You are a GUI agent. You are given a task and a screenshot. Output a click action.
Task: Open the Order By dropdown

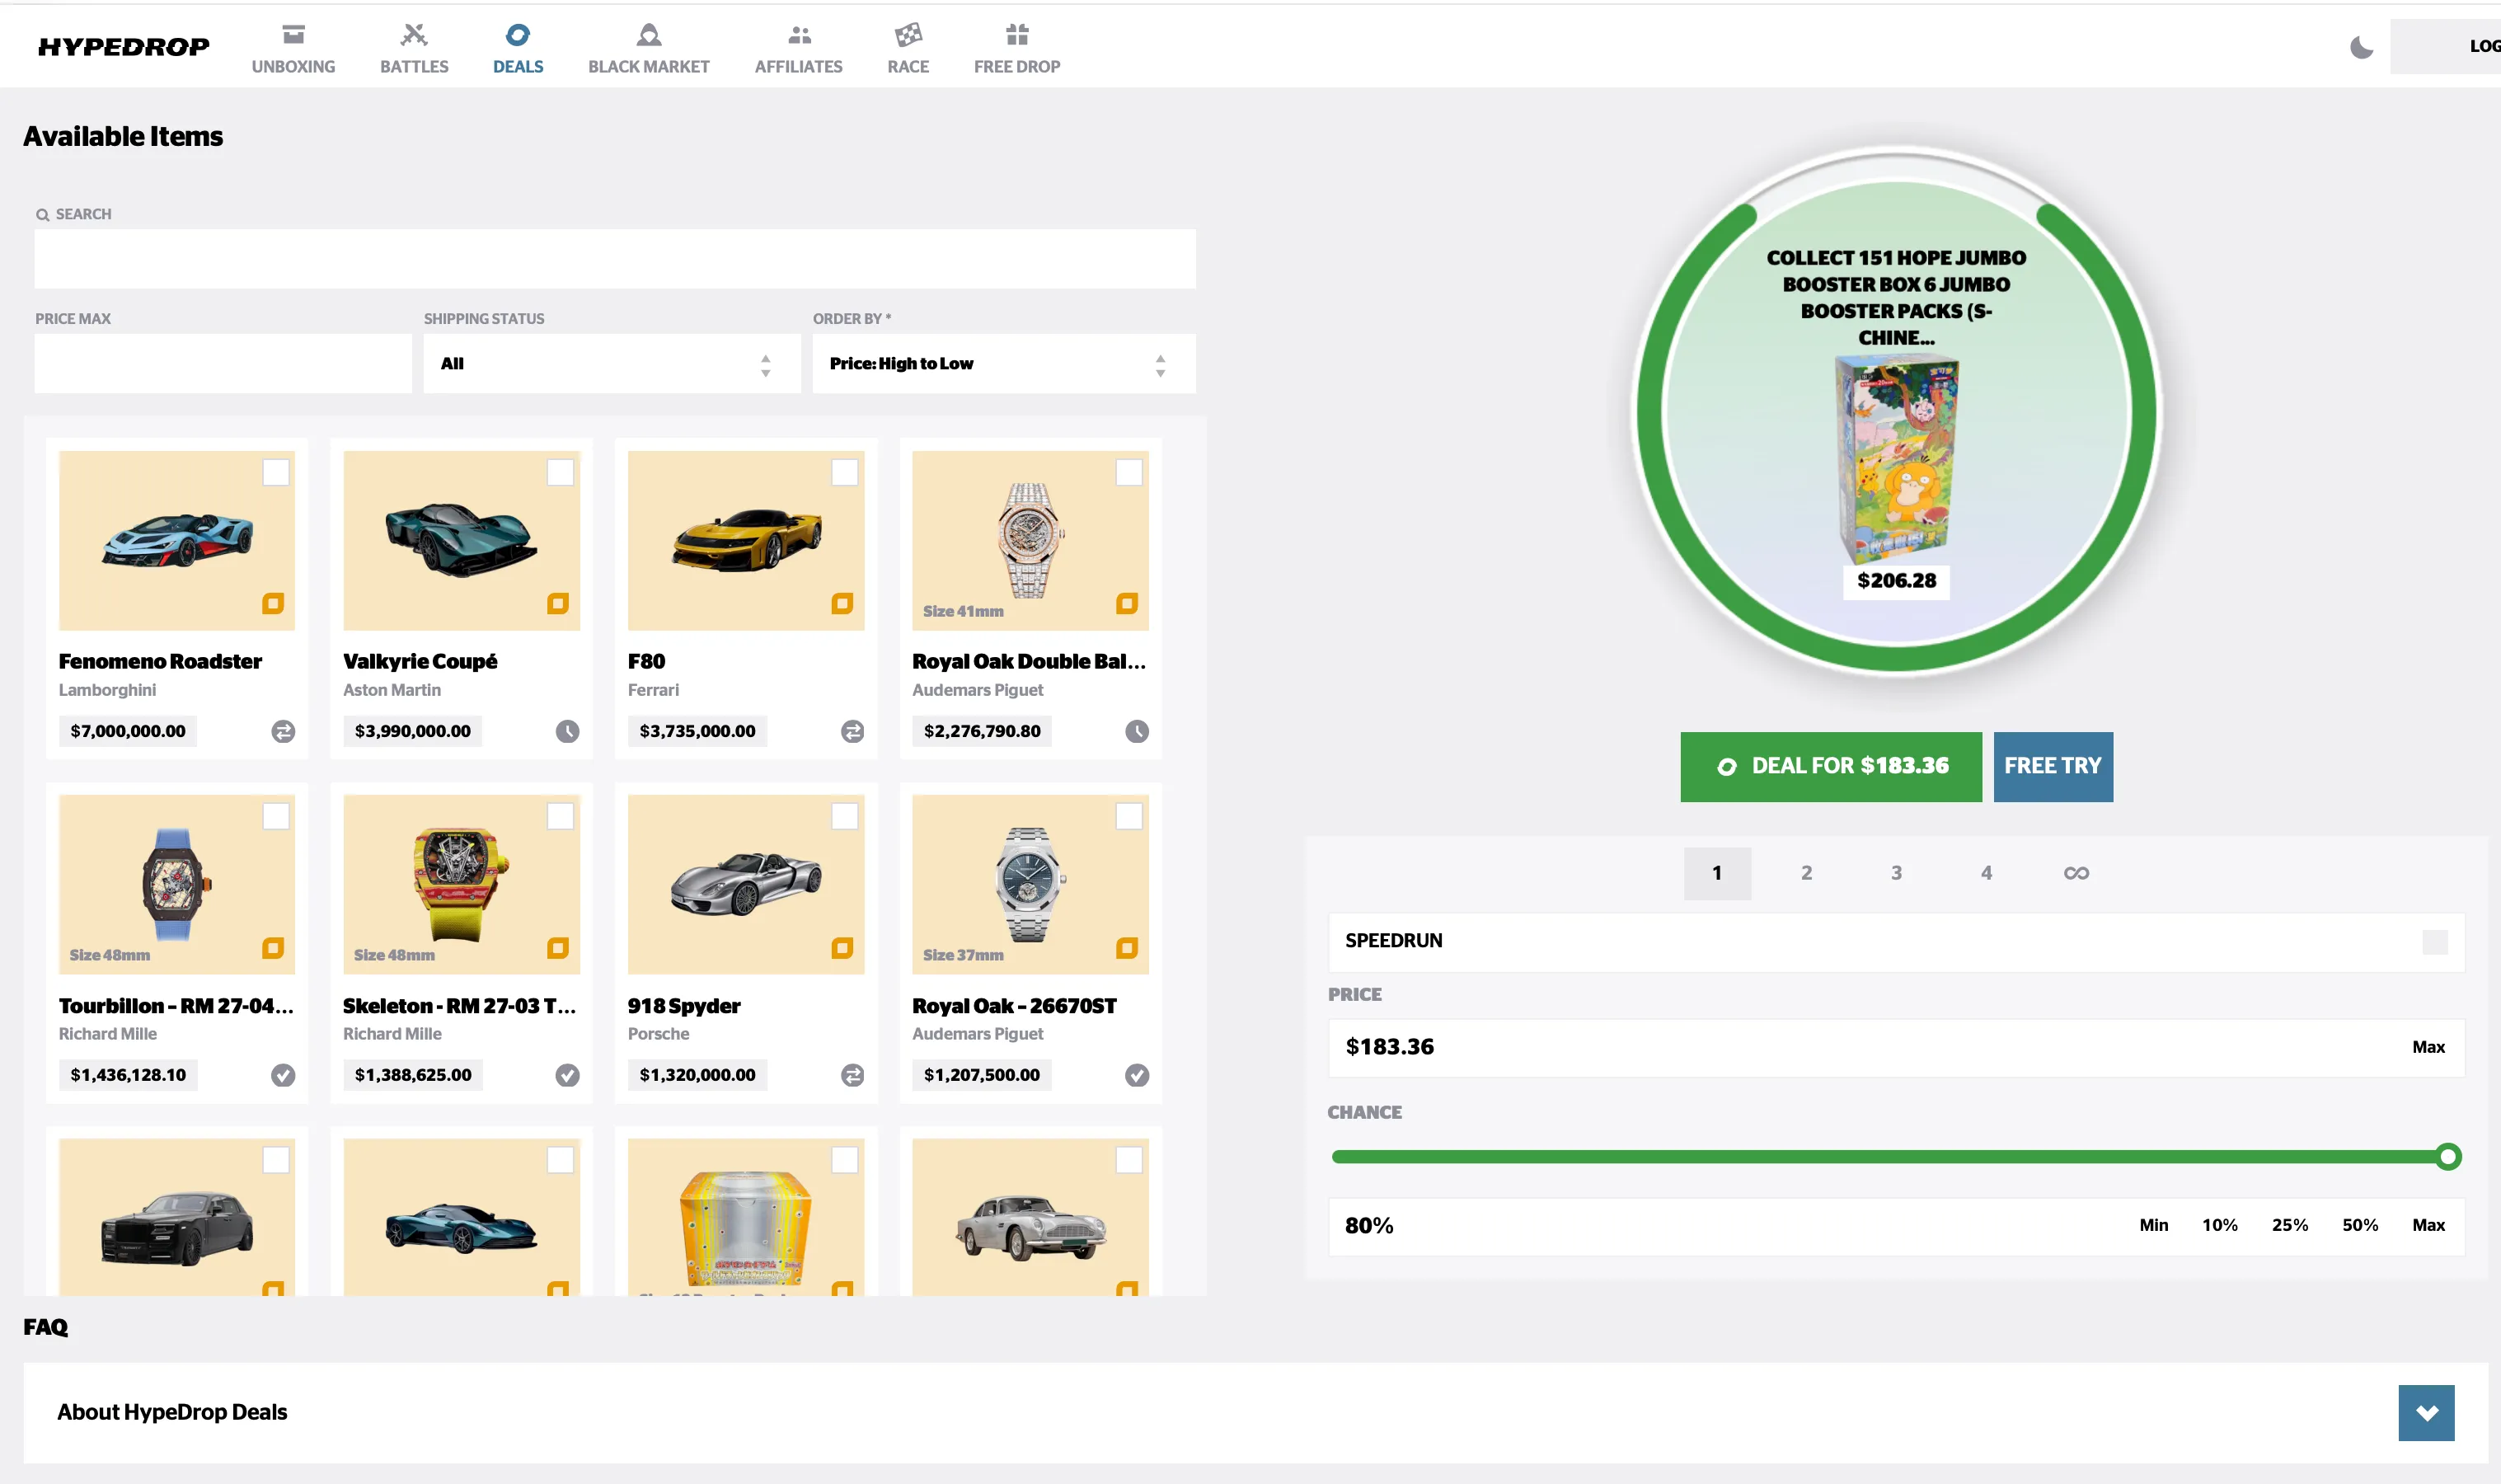point(1003,364)
